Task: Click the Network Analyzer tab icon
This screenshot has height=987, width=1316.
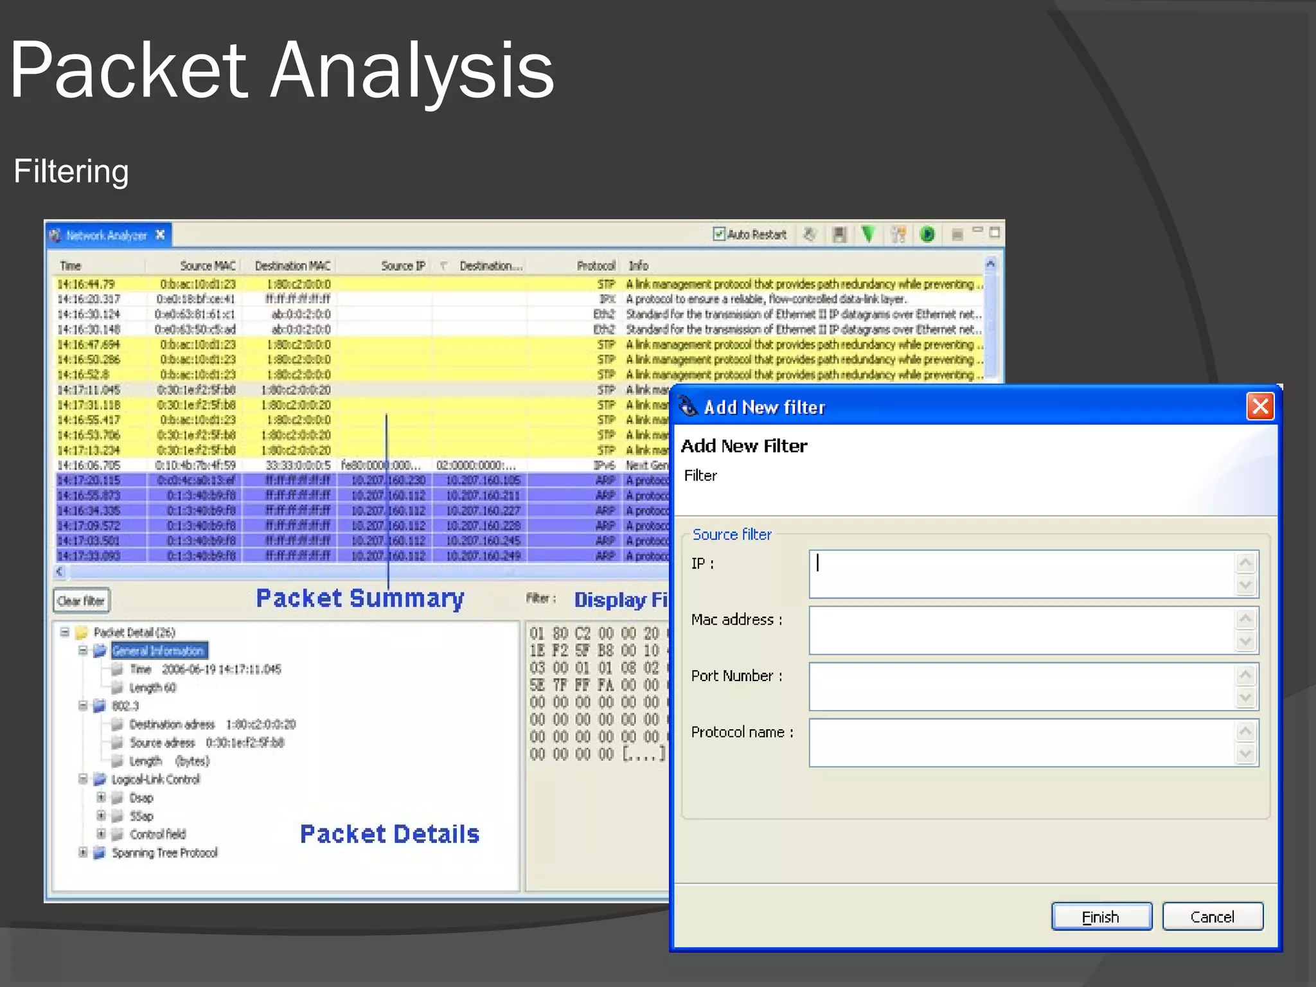Action: 55,235
